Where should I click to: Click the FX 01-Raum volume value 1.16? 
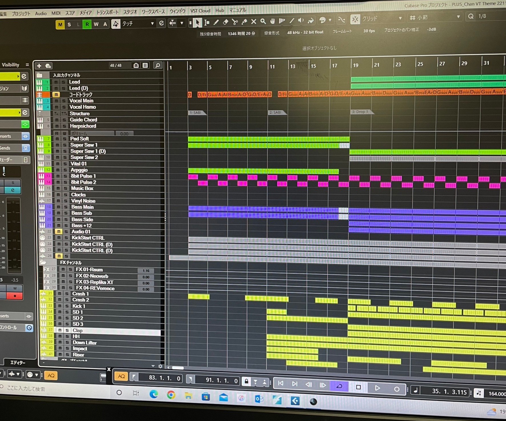point(146,271)
